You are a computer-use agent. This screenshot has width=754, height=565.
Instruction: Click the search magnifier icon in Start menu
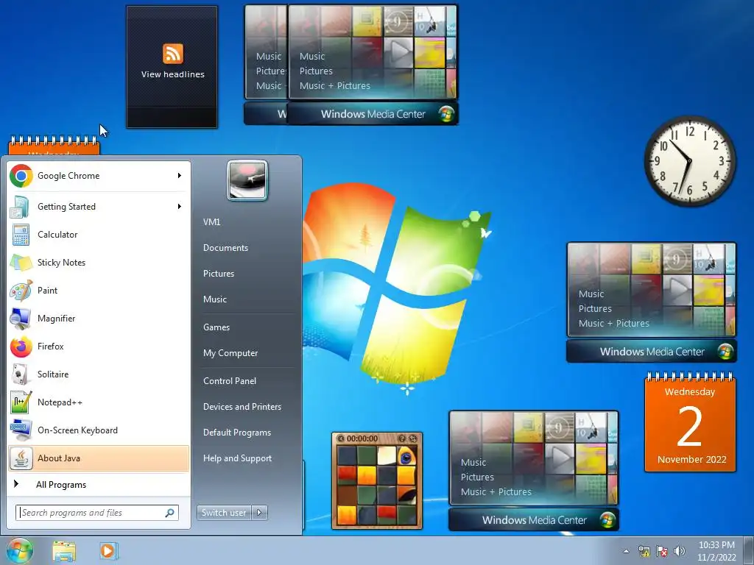point(170,513)
